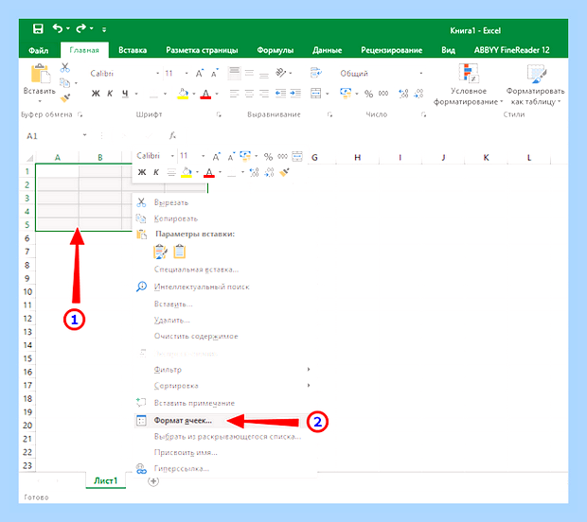Increase font size in ribbon
587x522 pixels.
tap(200, 74)
